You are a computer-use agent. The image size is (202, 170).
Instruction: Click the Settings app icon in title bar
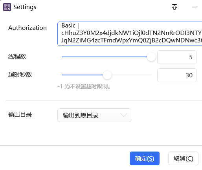coord(7,7)
